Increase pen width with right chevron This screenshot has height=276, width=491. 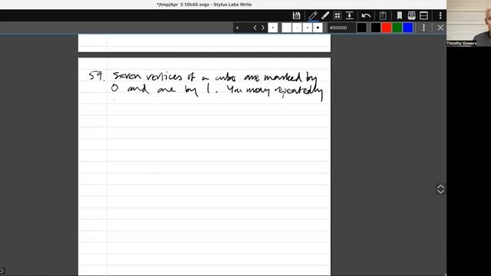(262, 28)
